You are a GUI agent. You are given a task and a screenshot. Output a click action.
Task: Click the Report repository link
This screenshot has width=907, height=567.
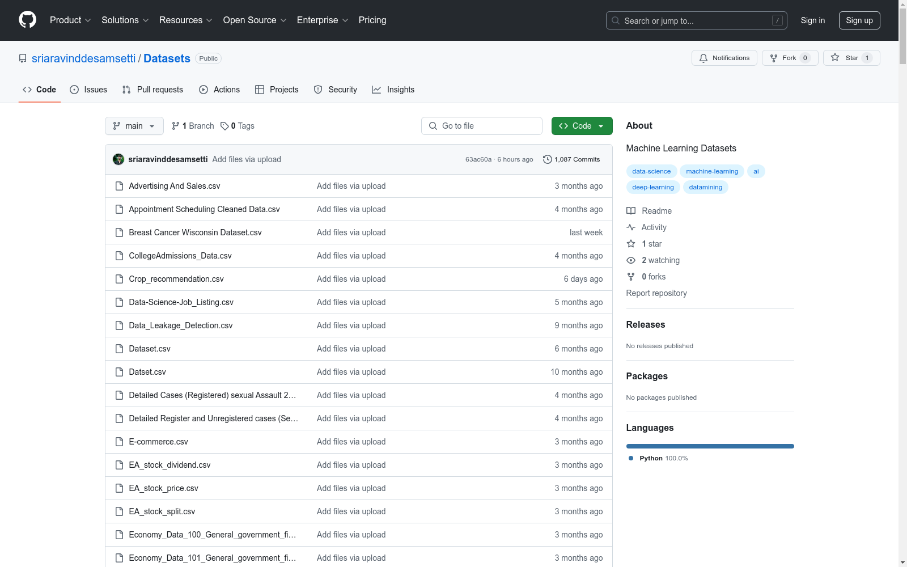click(x=656, y=293)
